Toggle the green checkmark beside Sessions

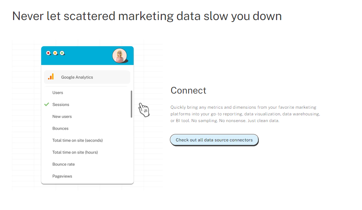[47, 104]
